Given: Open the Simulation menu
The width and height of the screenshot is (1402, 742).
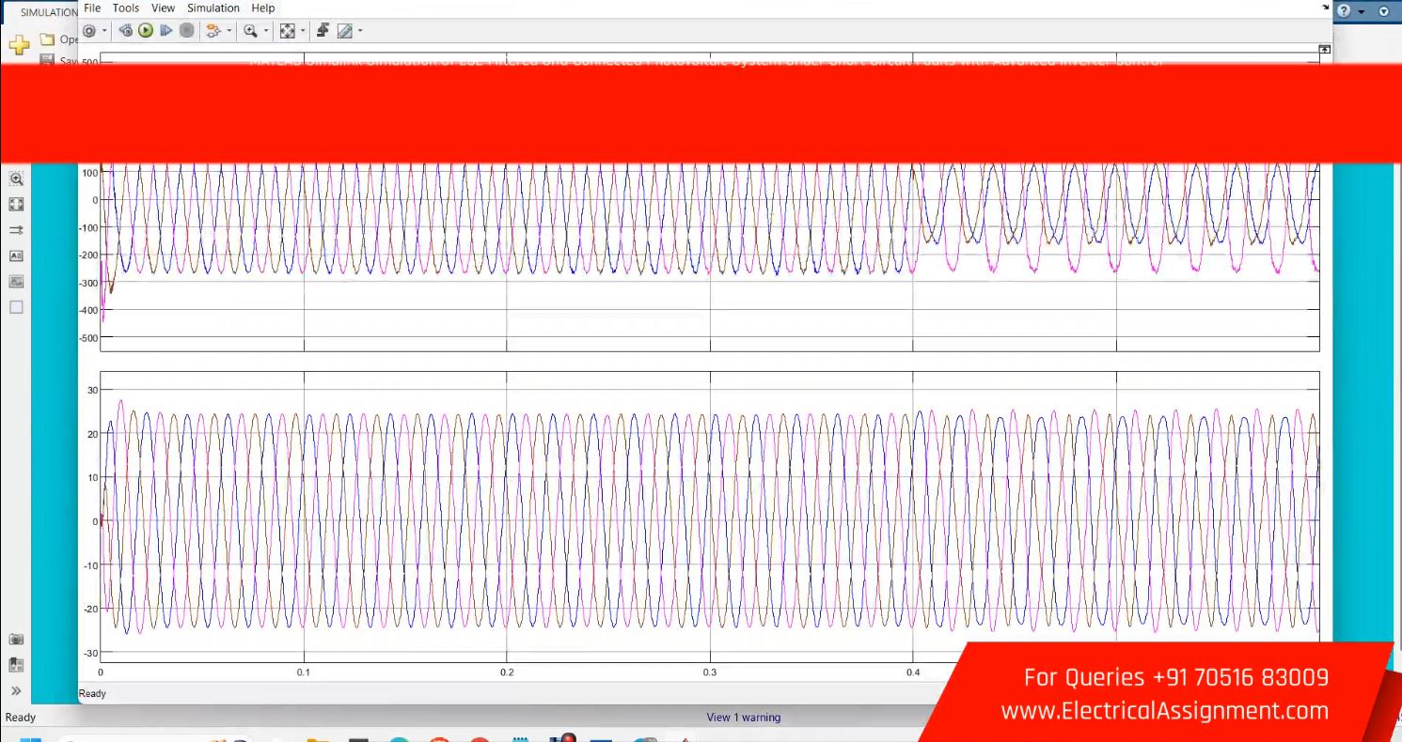Looking at the screenshot, I should pos(213,8).
